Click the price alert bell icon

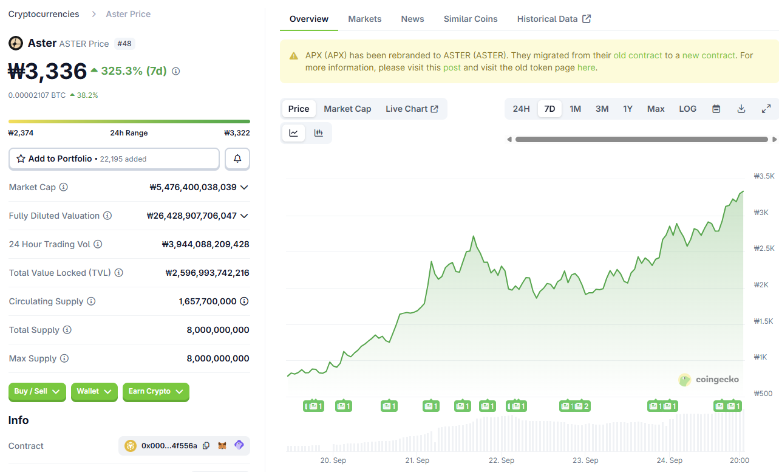237,159
